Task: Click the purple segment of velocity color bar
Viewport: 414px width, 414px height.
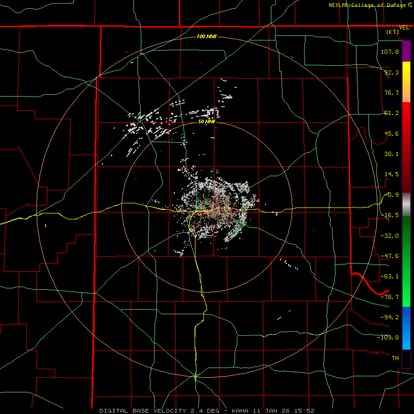Action: 406,52
